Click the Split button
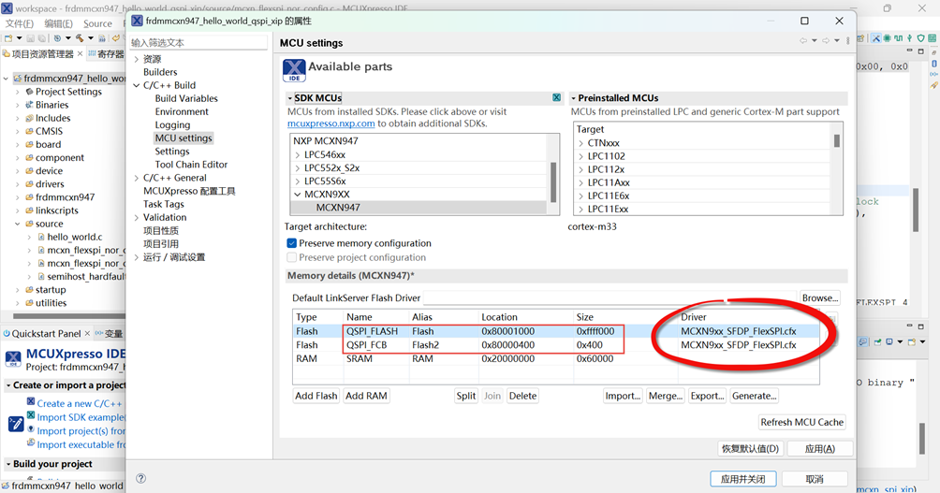The width and height of the screenshot is (940, 493). point(466,396)
